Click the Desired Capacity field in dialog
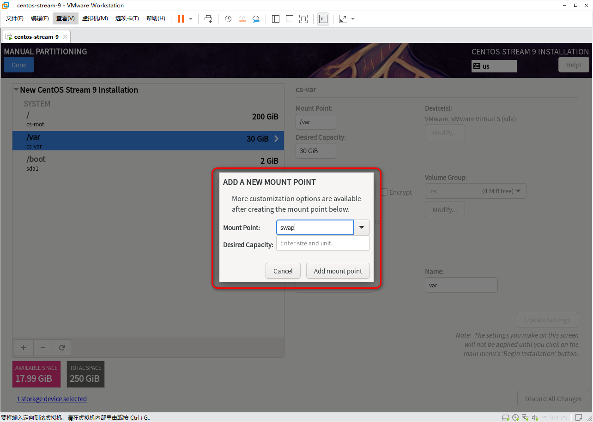The image size is (593, 422). [x=323, y=243]
